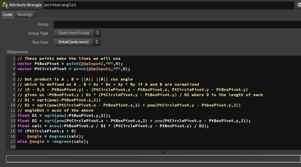The image size is (301, 167).
Task: Click the Attribute Wrangle node icon
Action: click(x=5, y=5)
